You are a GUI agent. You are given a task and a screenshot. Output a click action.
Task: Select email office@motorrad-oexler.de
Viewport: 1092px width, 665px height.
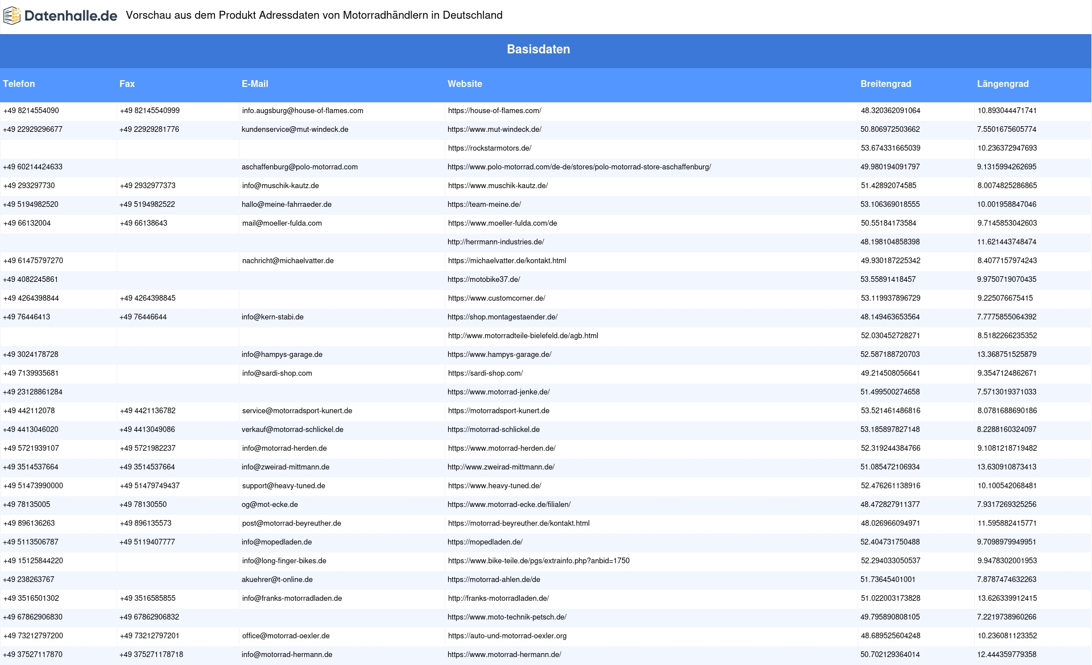(x=286, y=636)
